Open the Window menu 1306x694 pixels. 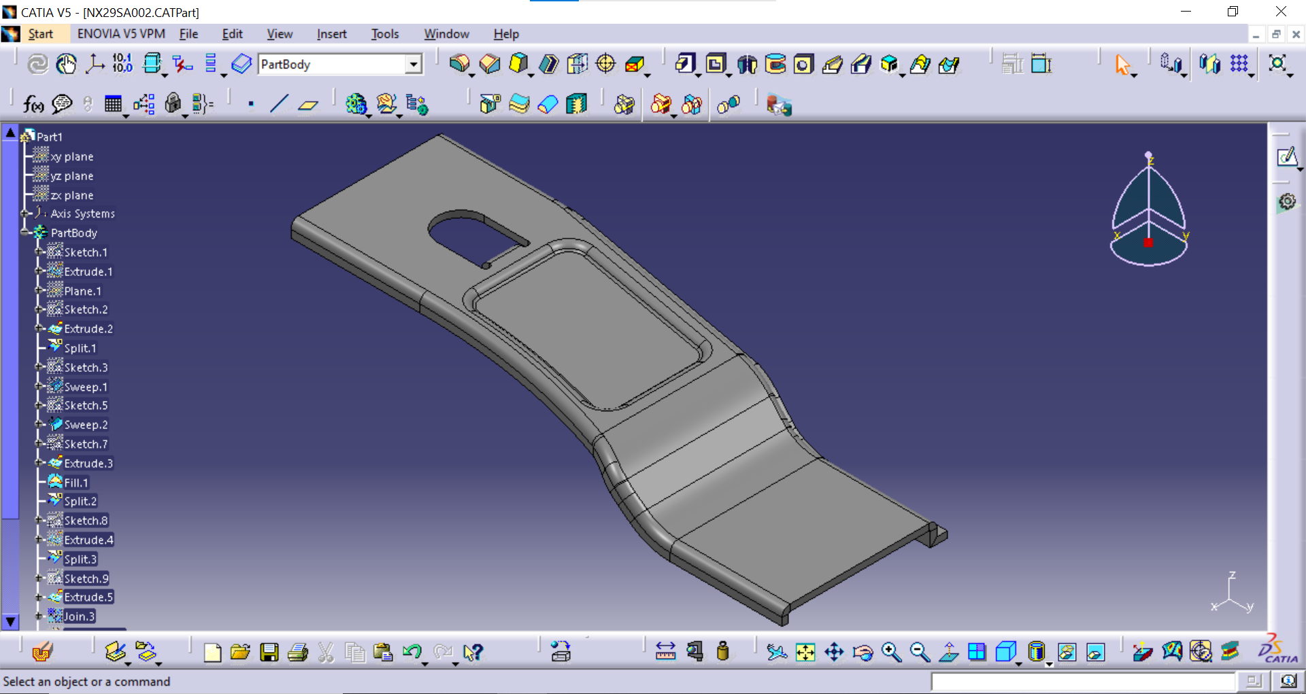point(446,34)
